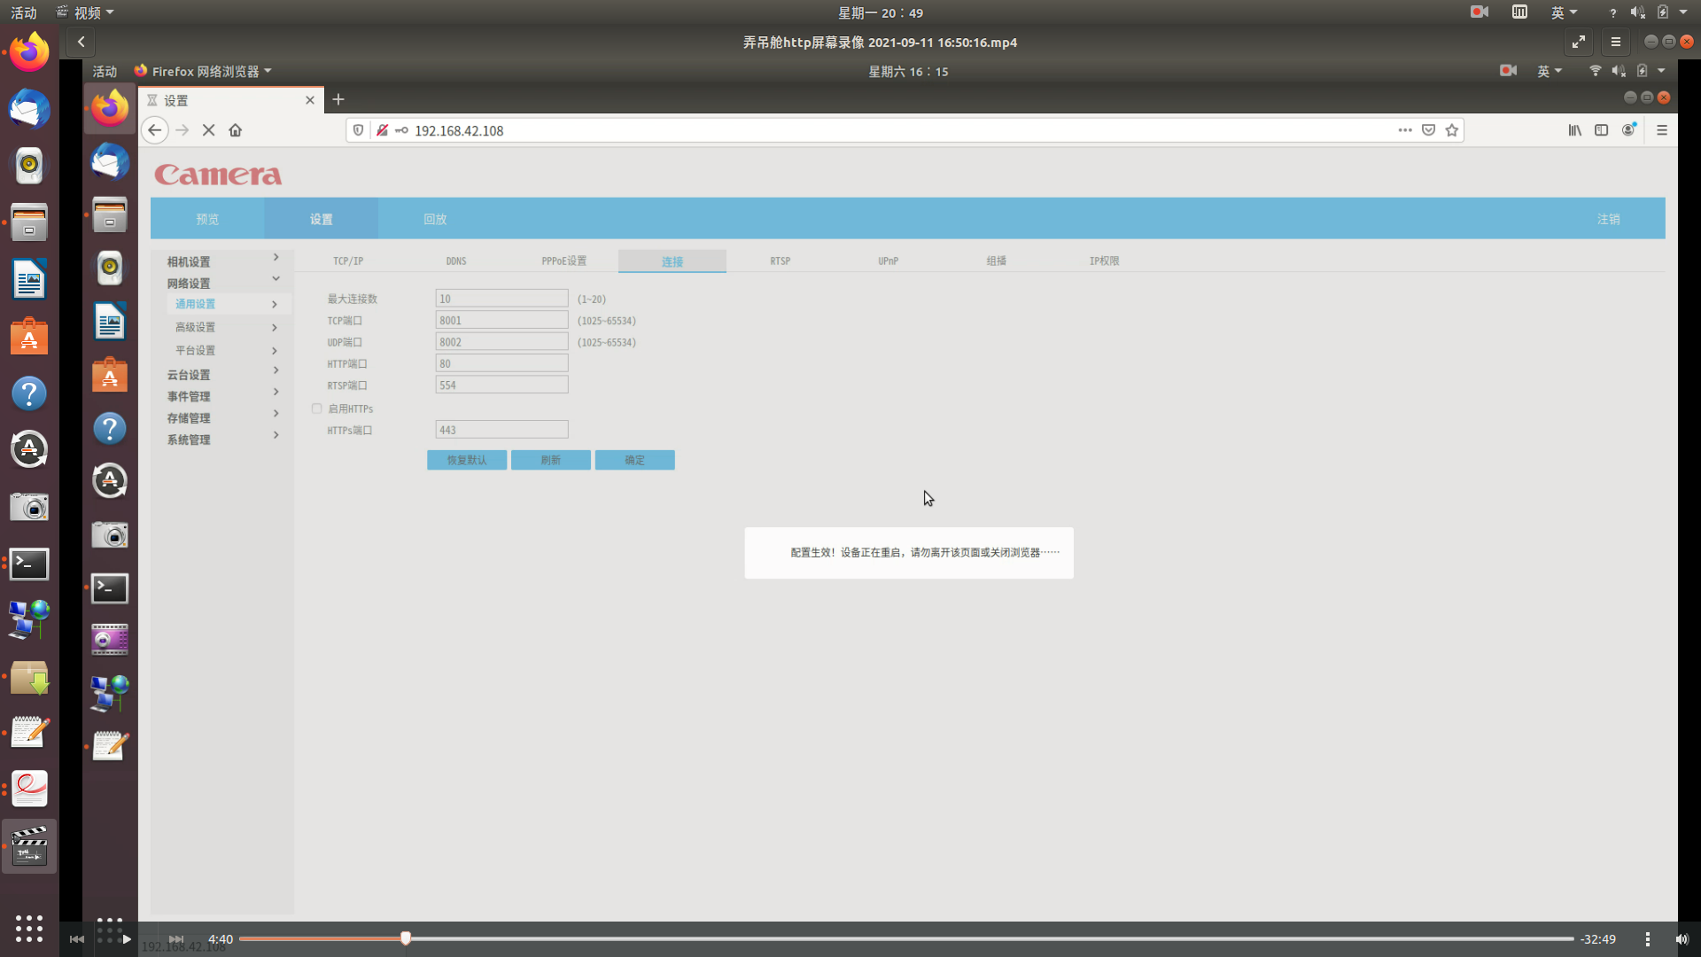The height and width of the screenshot is (957, 1701).
Task: Click the volume speaker icon in player
Action: click(1682, 939)
